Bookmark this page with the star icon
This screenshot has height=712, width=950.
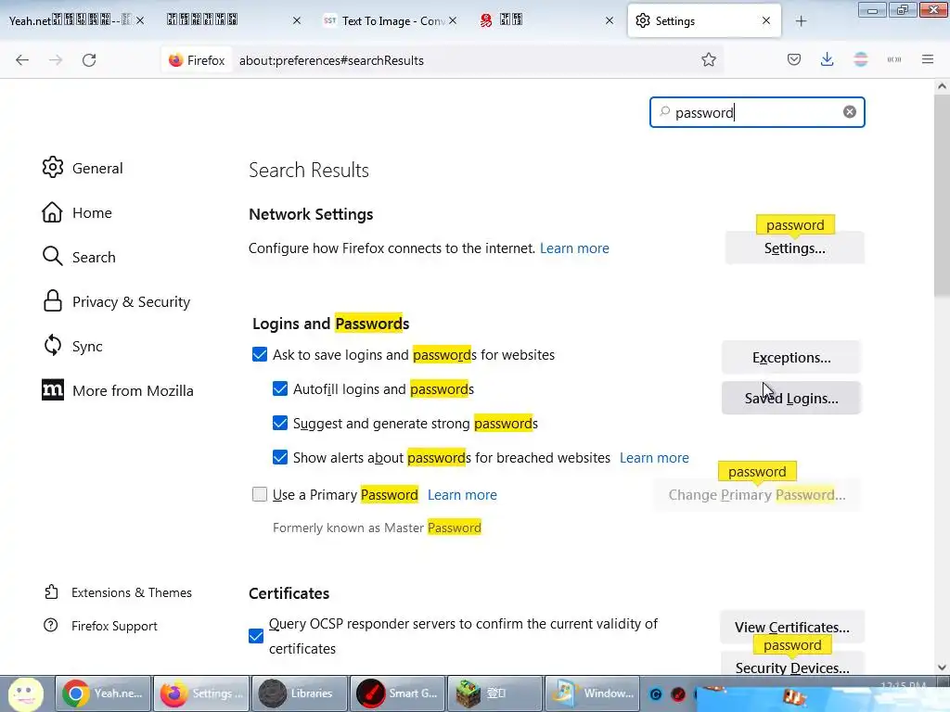click(708, 59)
